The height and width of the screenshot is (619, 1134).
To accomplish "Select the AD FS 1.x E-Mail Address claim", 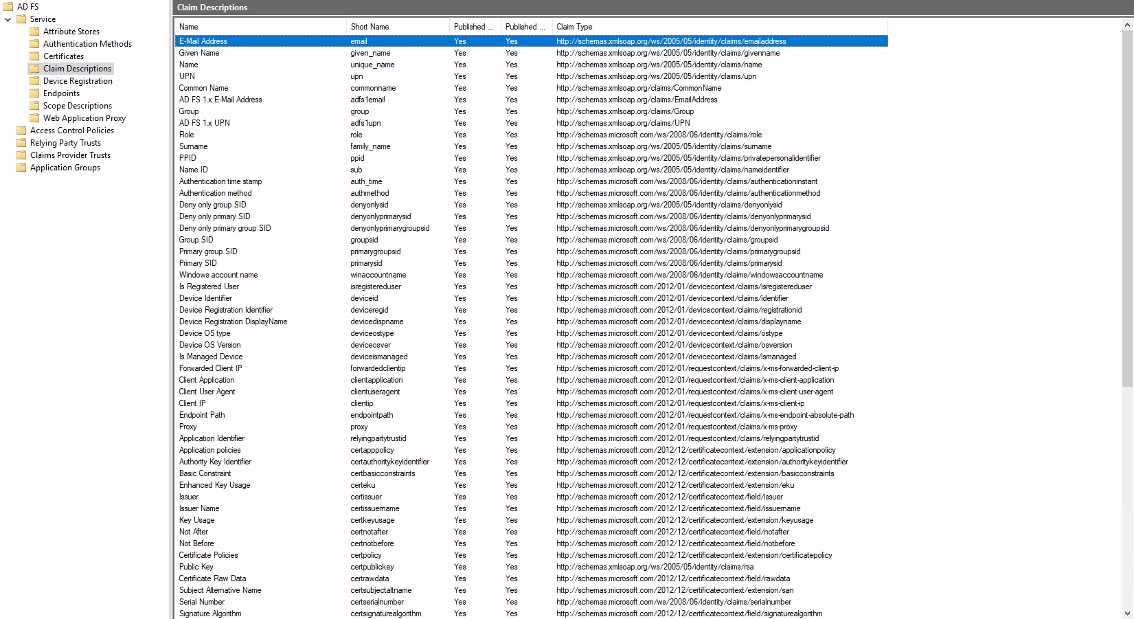I will [531, 100].
